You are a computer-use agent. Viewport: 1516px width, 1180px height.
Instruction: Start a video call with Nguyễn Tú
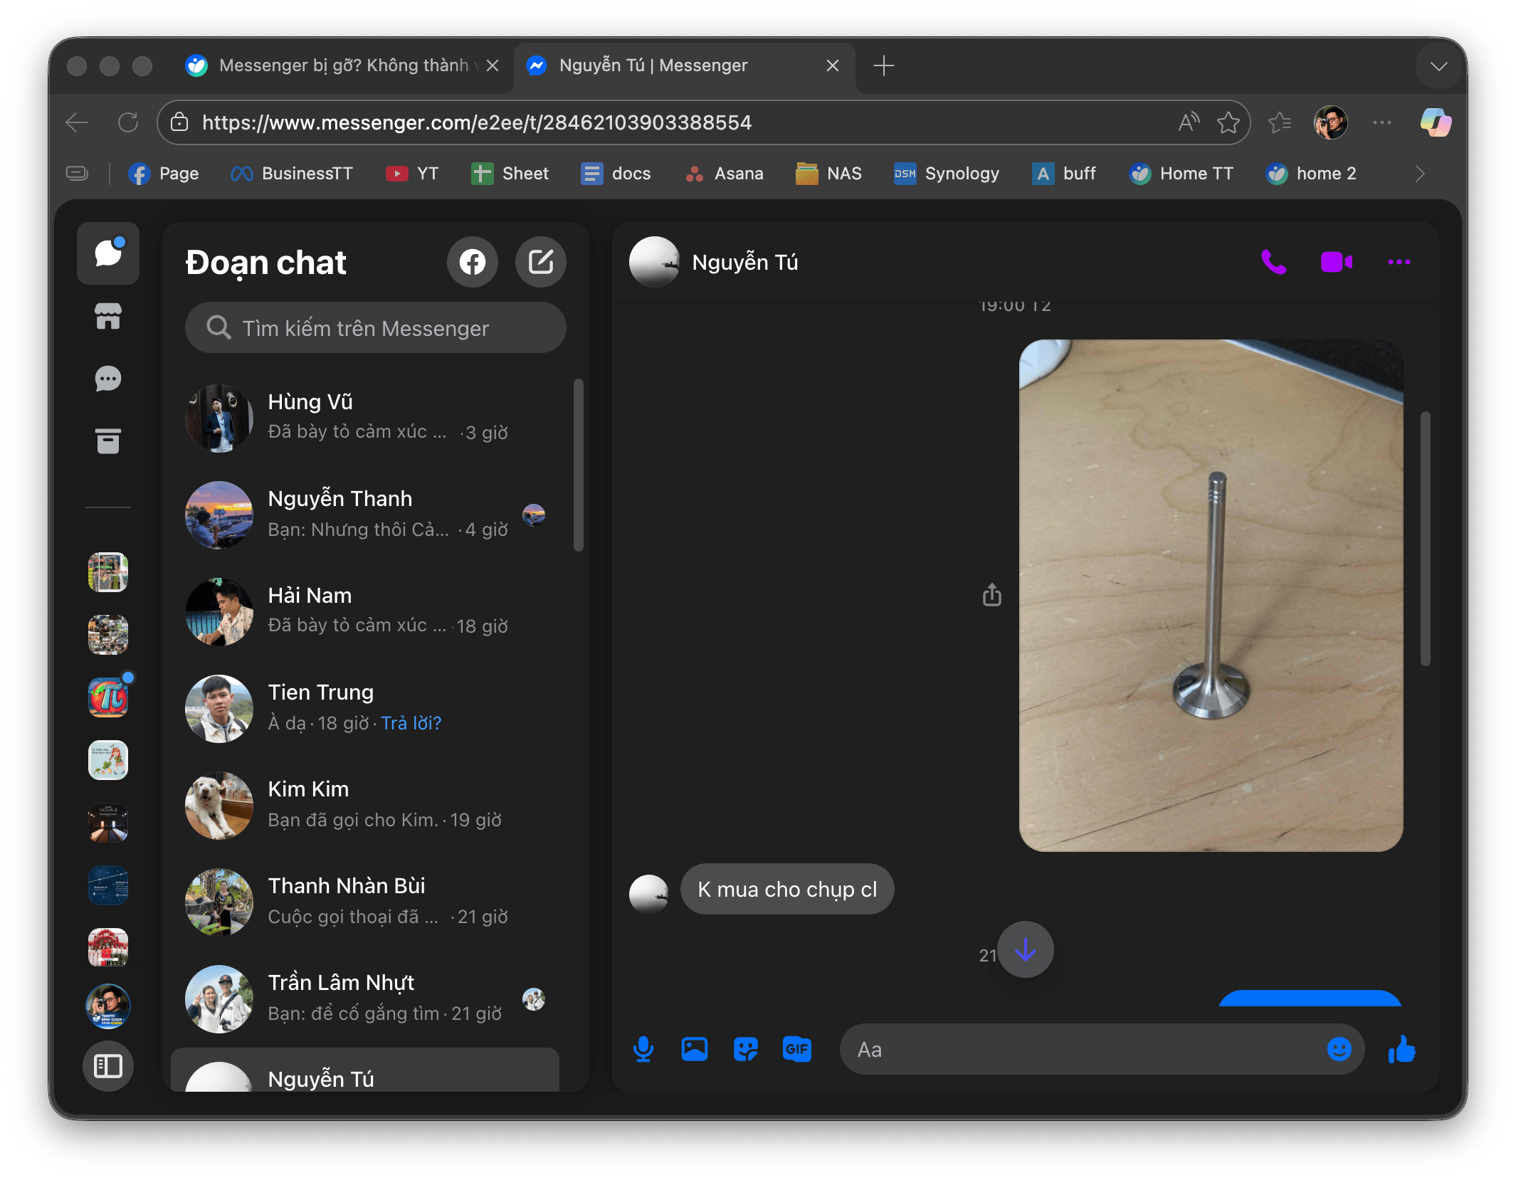pos(1336,262)
